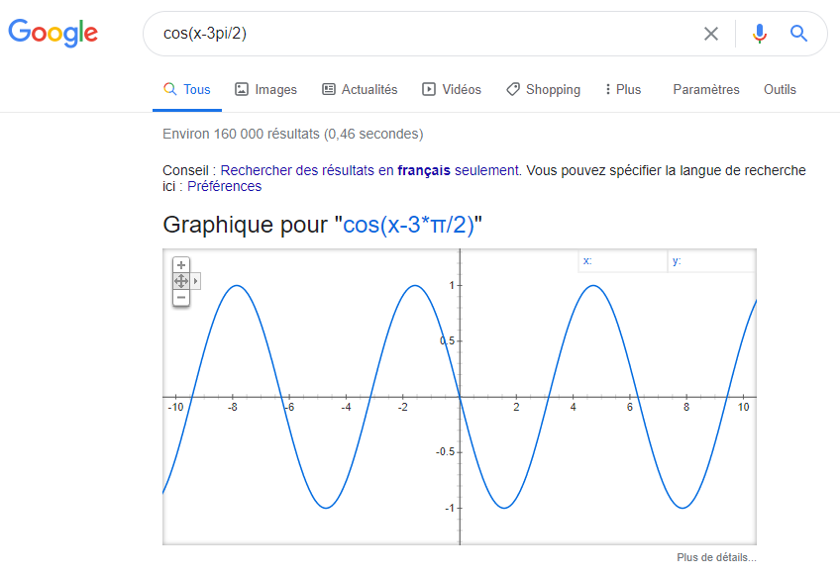Clear the search query with X
The width and height of the screenshot is (840, 576).
[x=711, y=34]
